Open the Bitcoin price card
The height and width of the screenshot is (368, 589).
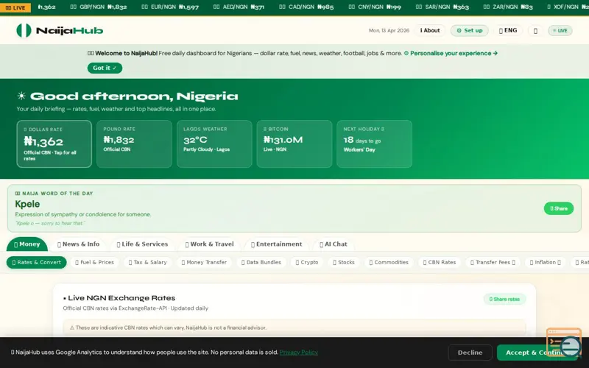[294, 144]
